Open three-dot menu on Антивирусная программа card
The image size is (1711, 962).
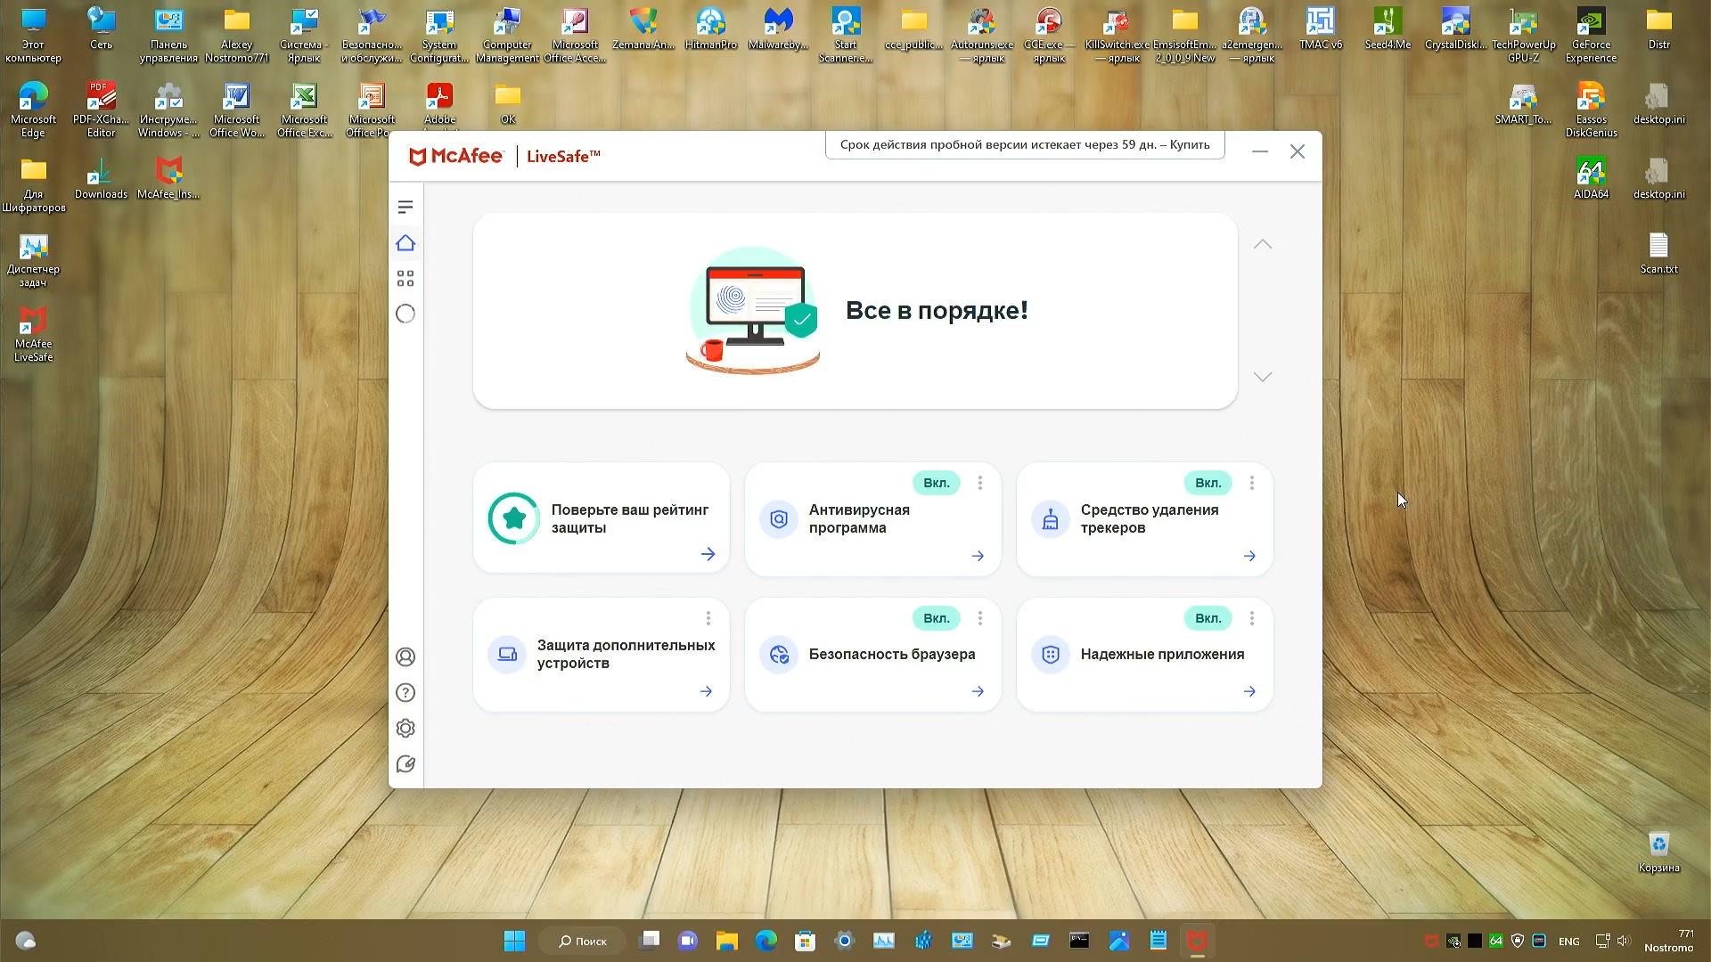pos(980,483)
